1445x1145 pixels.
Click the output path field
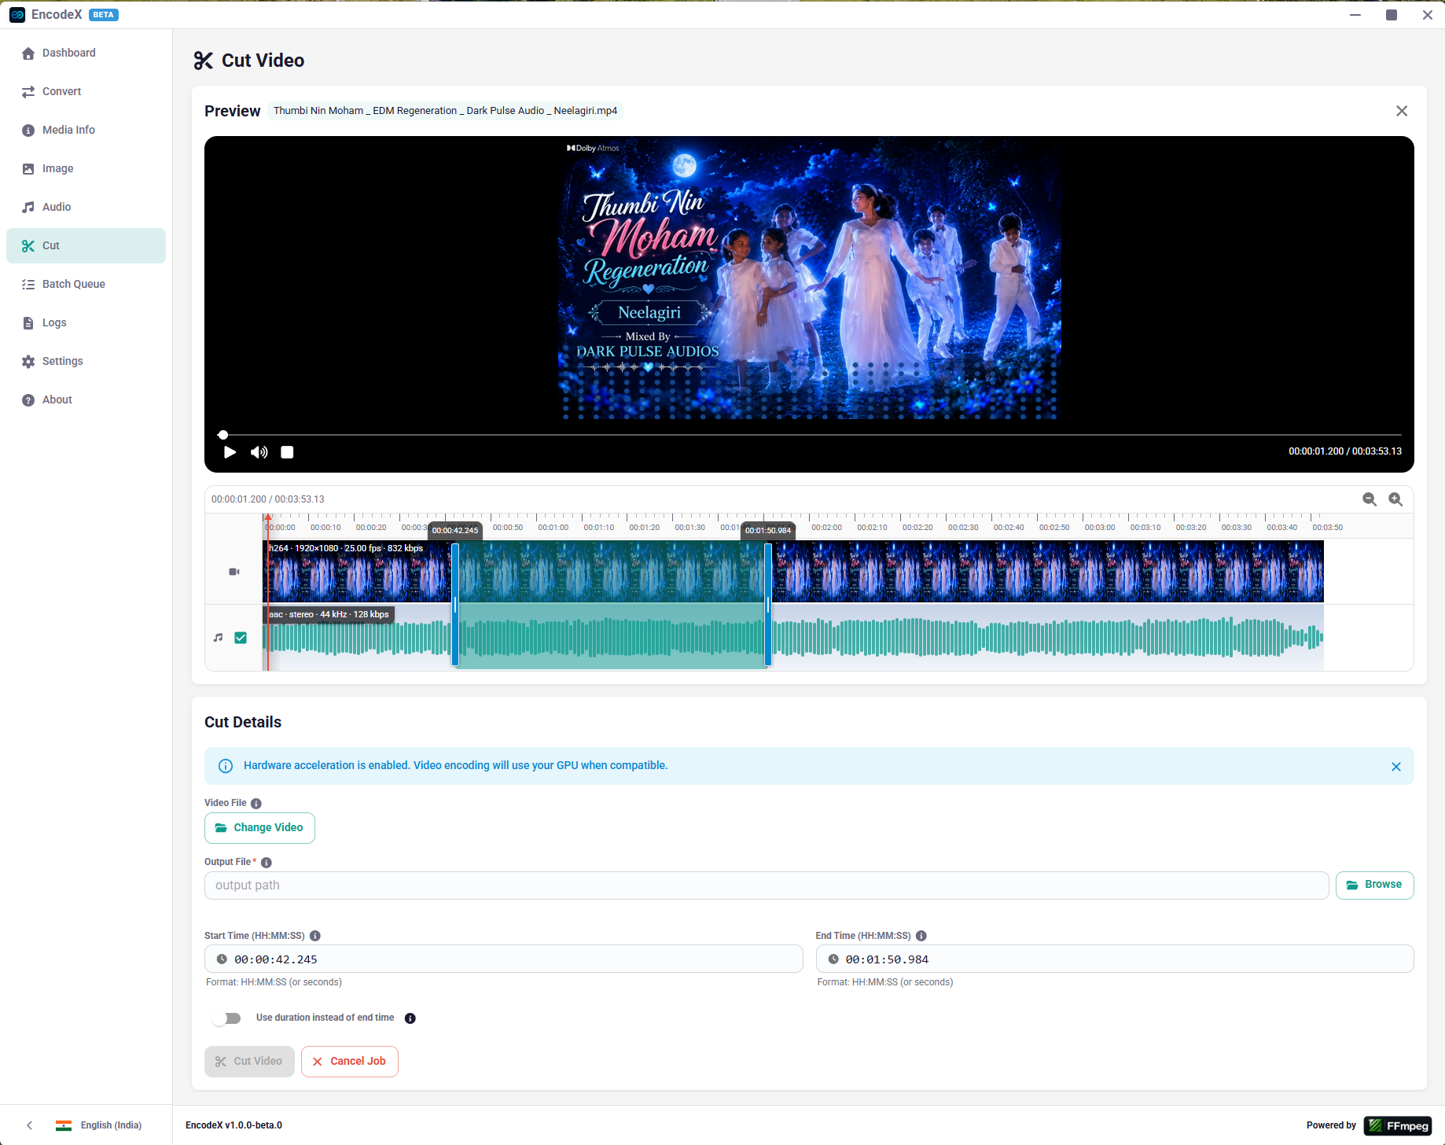point(767,885)
